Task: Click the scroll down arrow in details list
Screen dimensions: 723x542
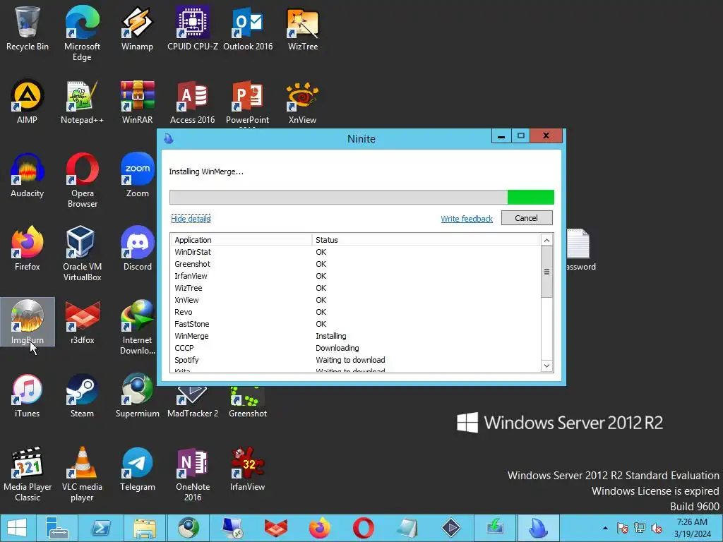Action: click(546, 366)
